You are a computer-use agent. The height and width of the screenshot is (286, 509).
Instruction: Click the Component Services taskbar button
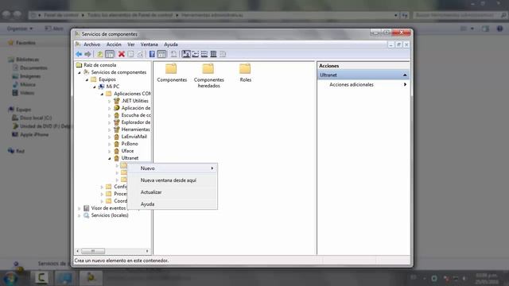[x=91, y=277]
